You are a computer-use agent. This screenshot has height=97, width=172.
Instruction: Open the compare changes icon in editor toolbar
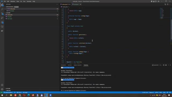[x=165, y=4]
